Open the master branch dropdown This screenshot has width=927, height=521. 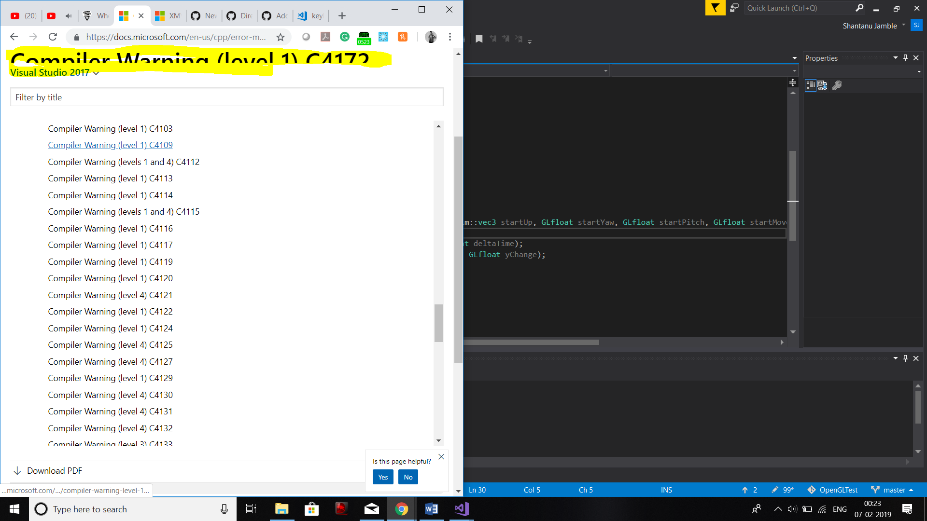tap(892, 490)
